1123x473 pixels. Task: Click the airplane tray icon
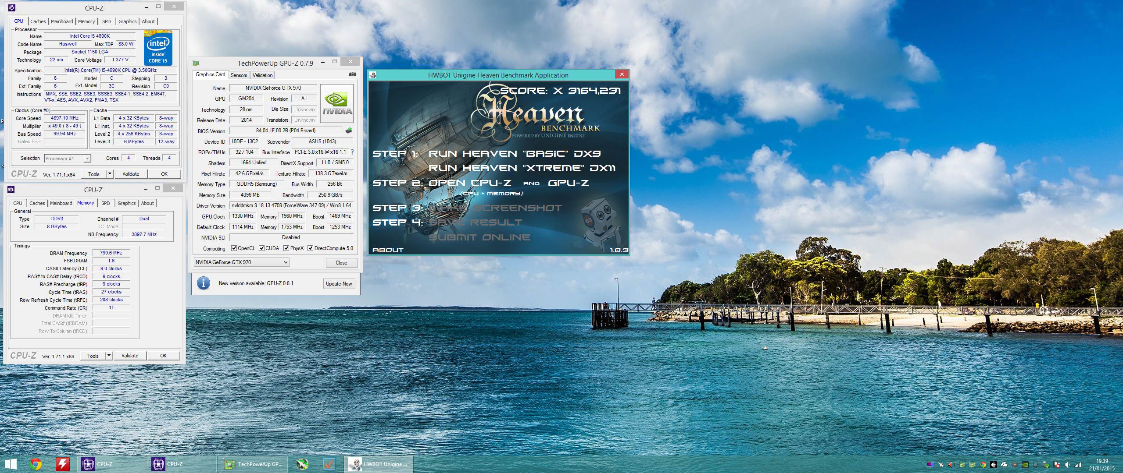pos(941,465)
